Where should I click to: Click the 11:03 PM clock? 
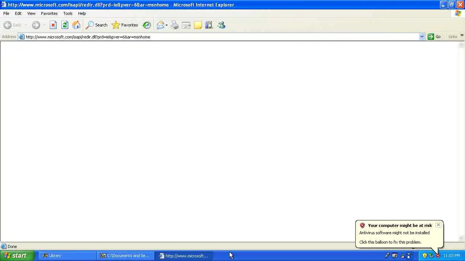click(x=452, y=256)
